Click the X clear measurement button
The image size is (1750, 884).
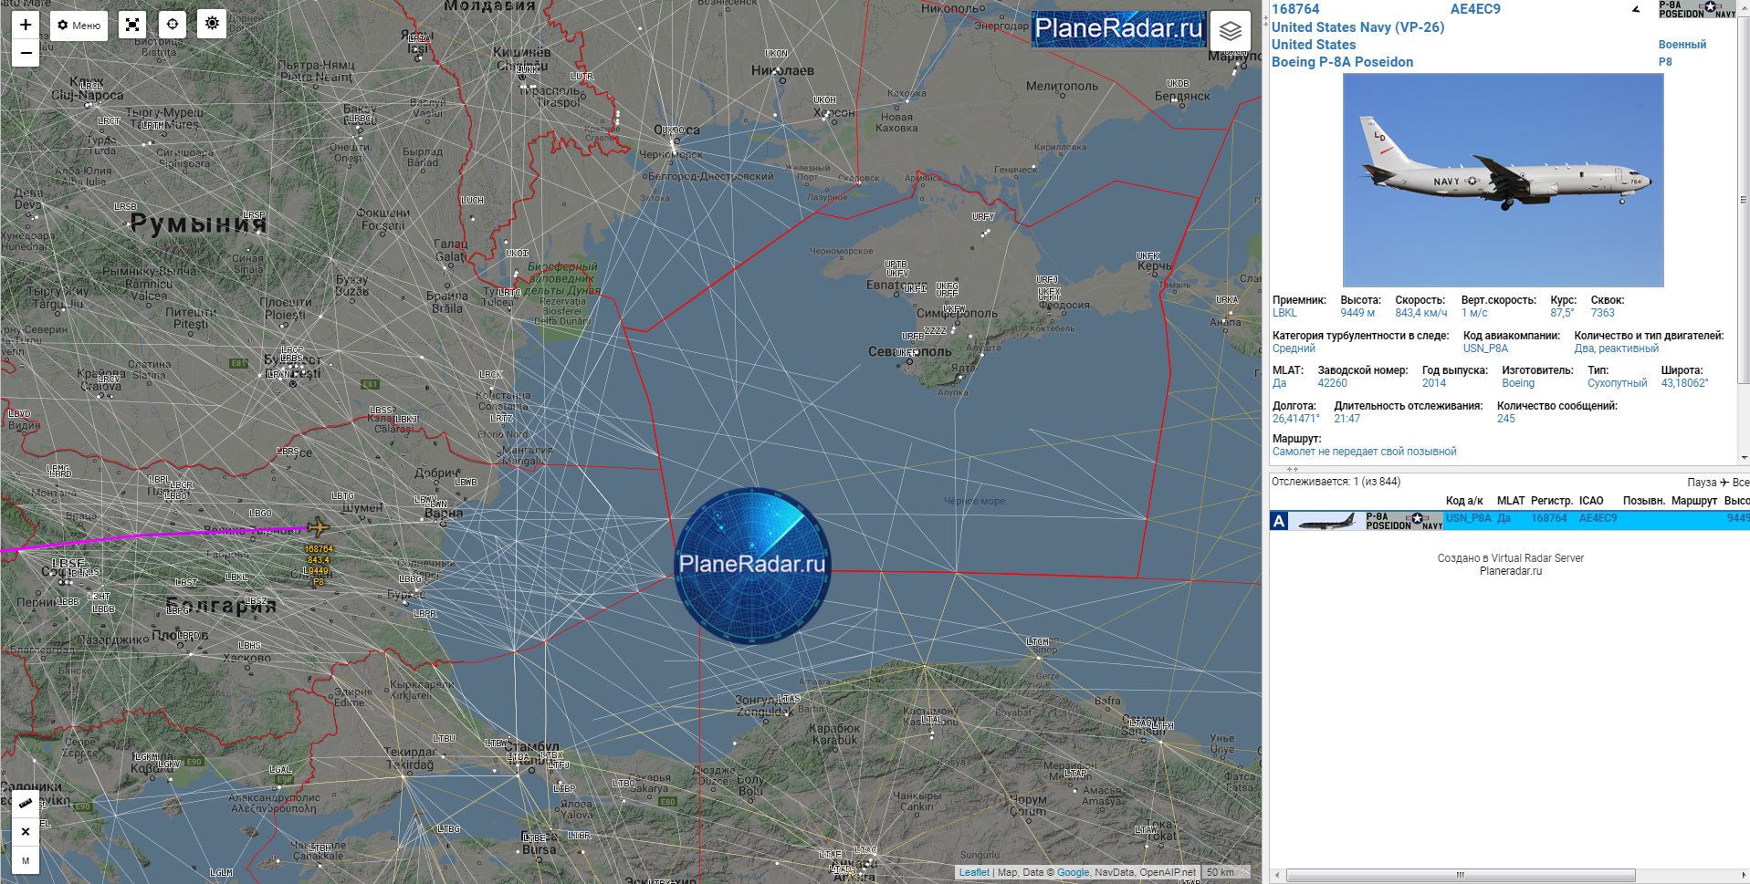[26, 831]
